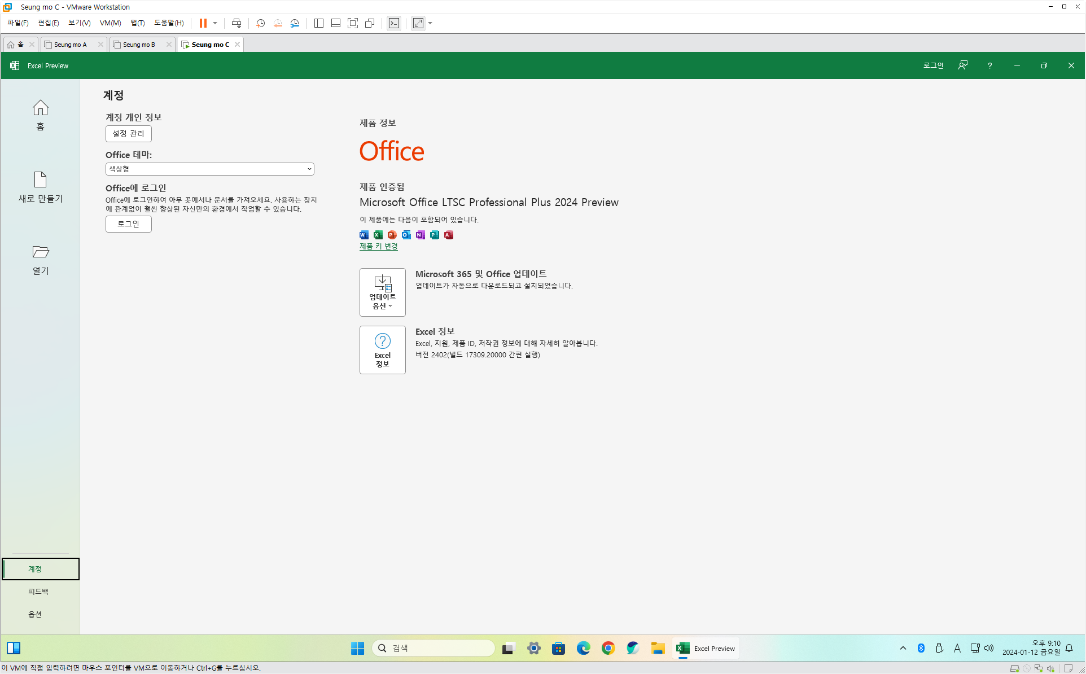Click the coauthoring person icon in title bar
1086x674 pixels.
pyautogui.click(x=963, y=65)
